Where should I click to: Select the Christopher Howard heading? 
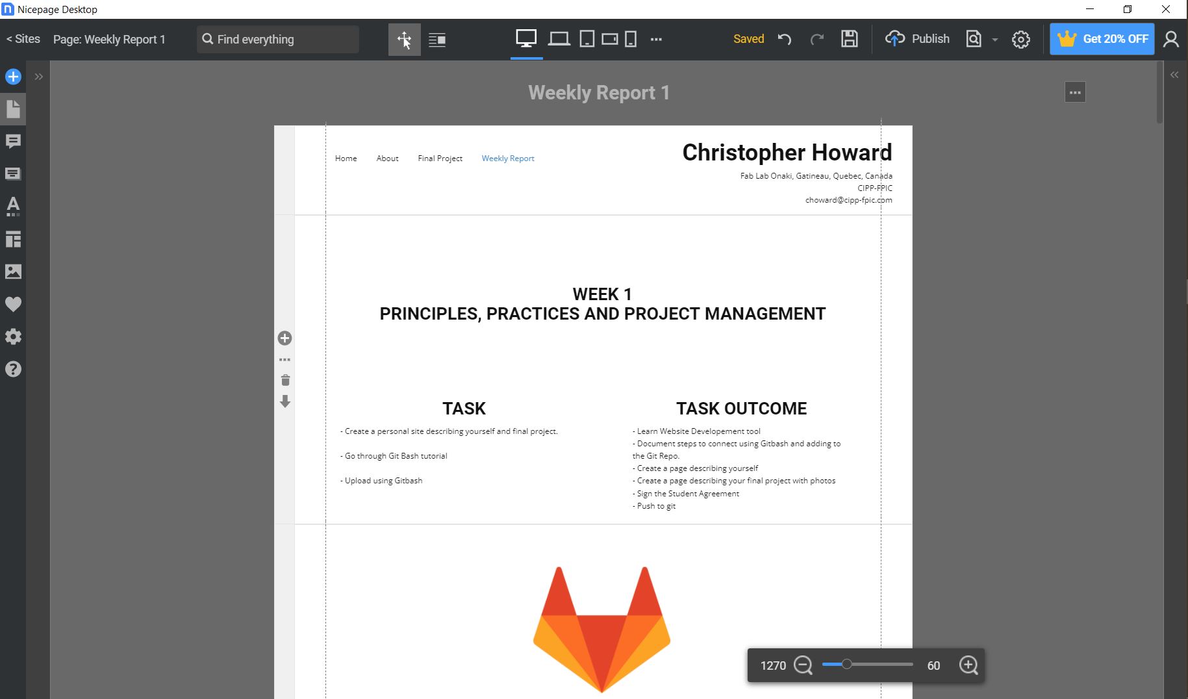(787, 153)
